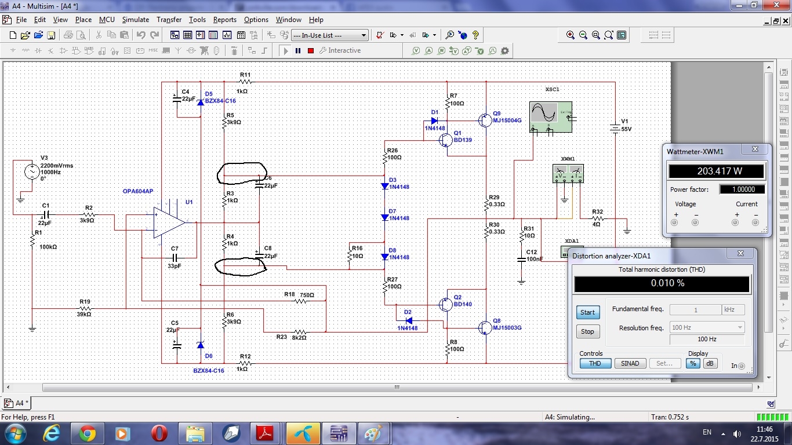Click the Open file folder icon
This screenshot has width=792, height=445.
coord(26,35)
